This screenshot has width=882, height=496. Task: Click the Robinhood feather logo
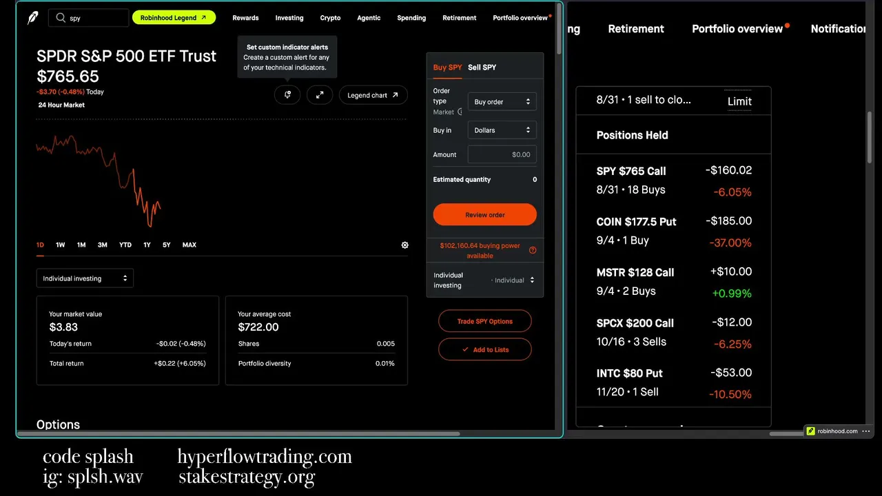(x=32, y=18)
